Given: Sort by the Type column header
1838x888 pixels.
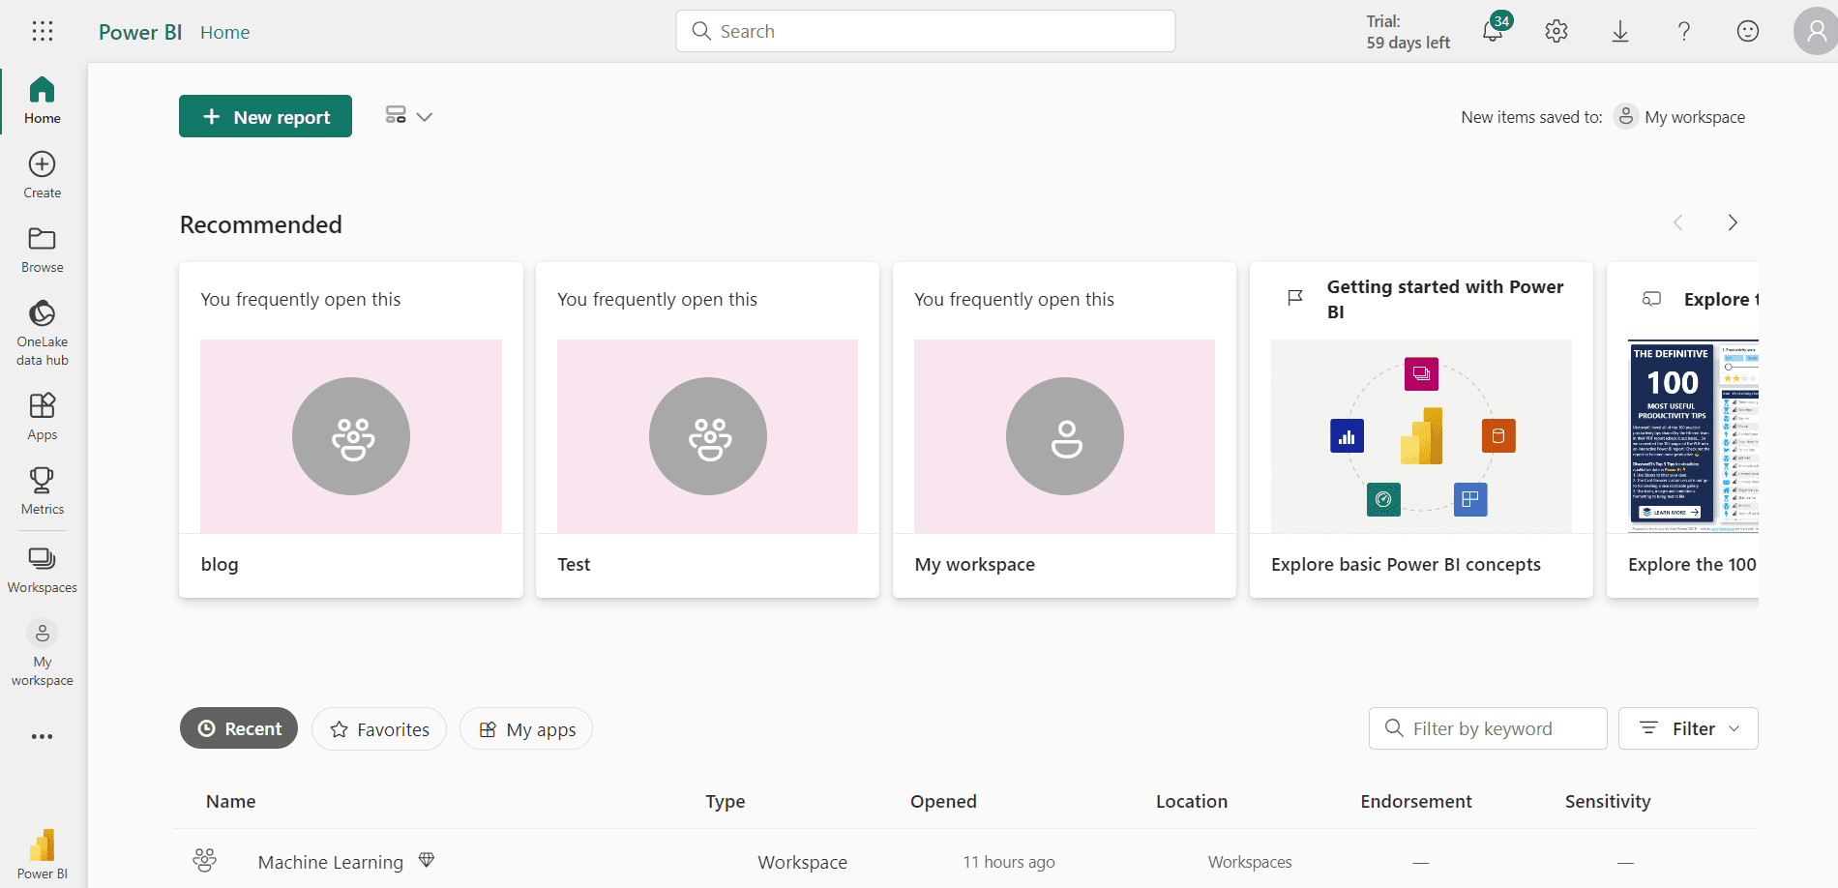Looking at the screenshot, I should click(x=726, y=801).
